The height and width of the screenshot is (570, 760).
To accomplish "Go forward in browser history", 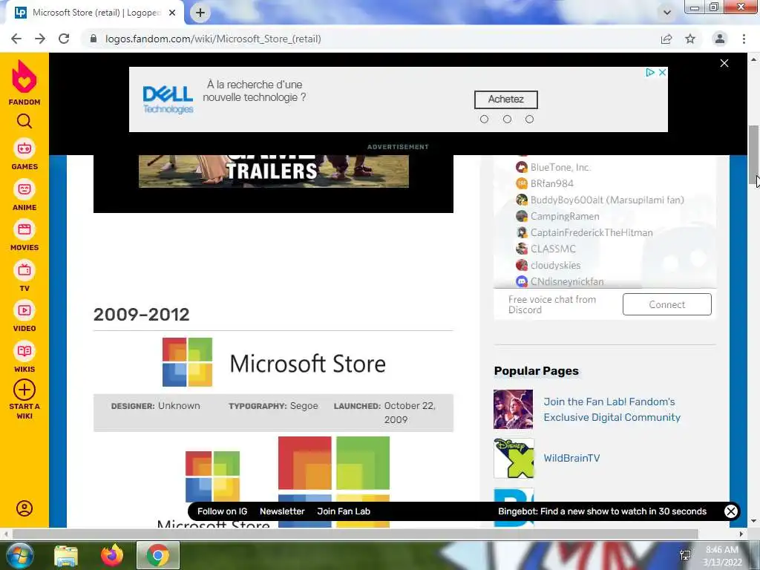I will click(40, 39).
